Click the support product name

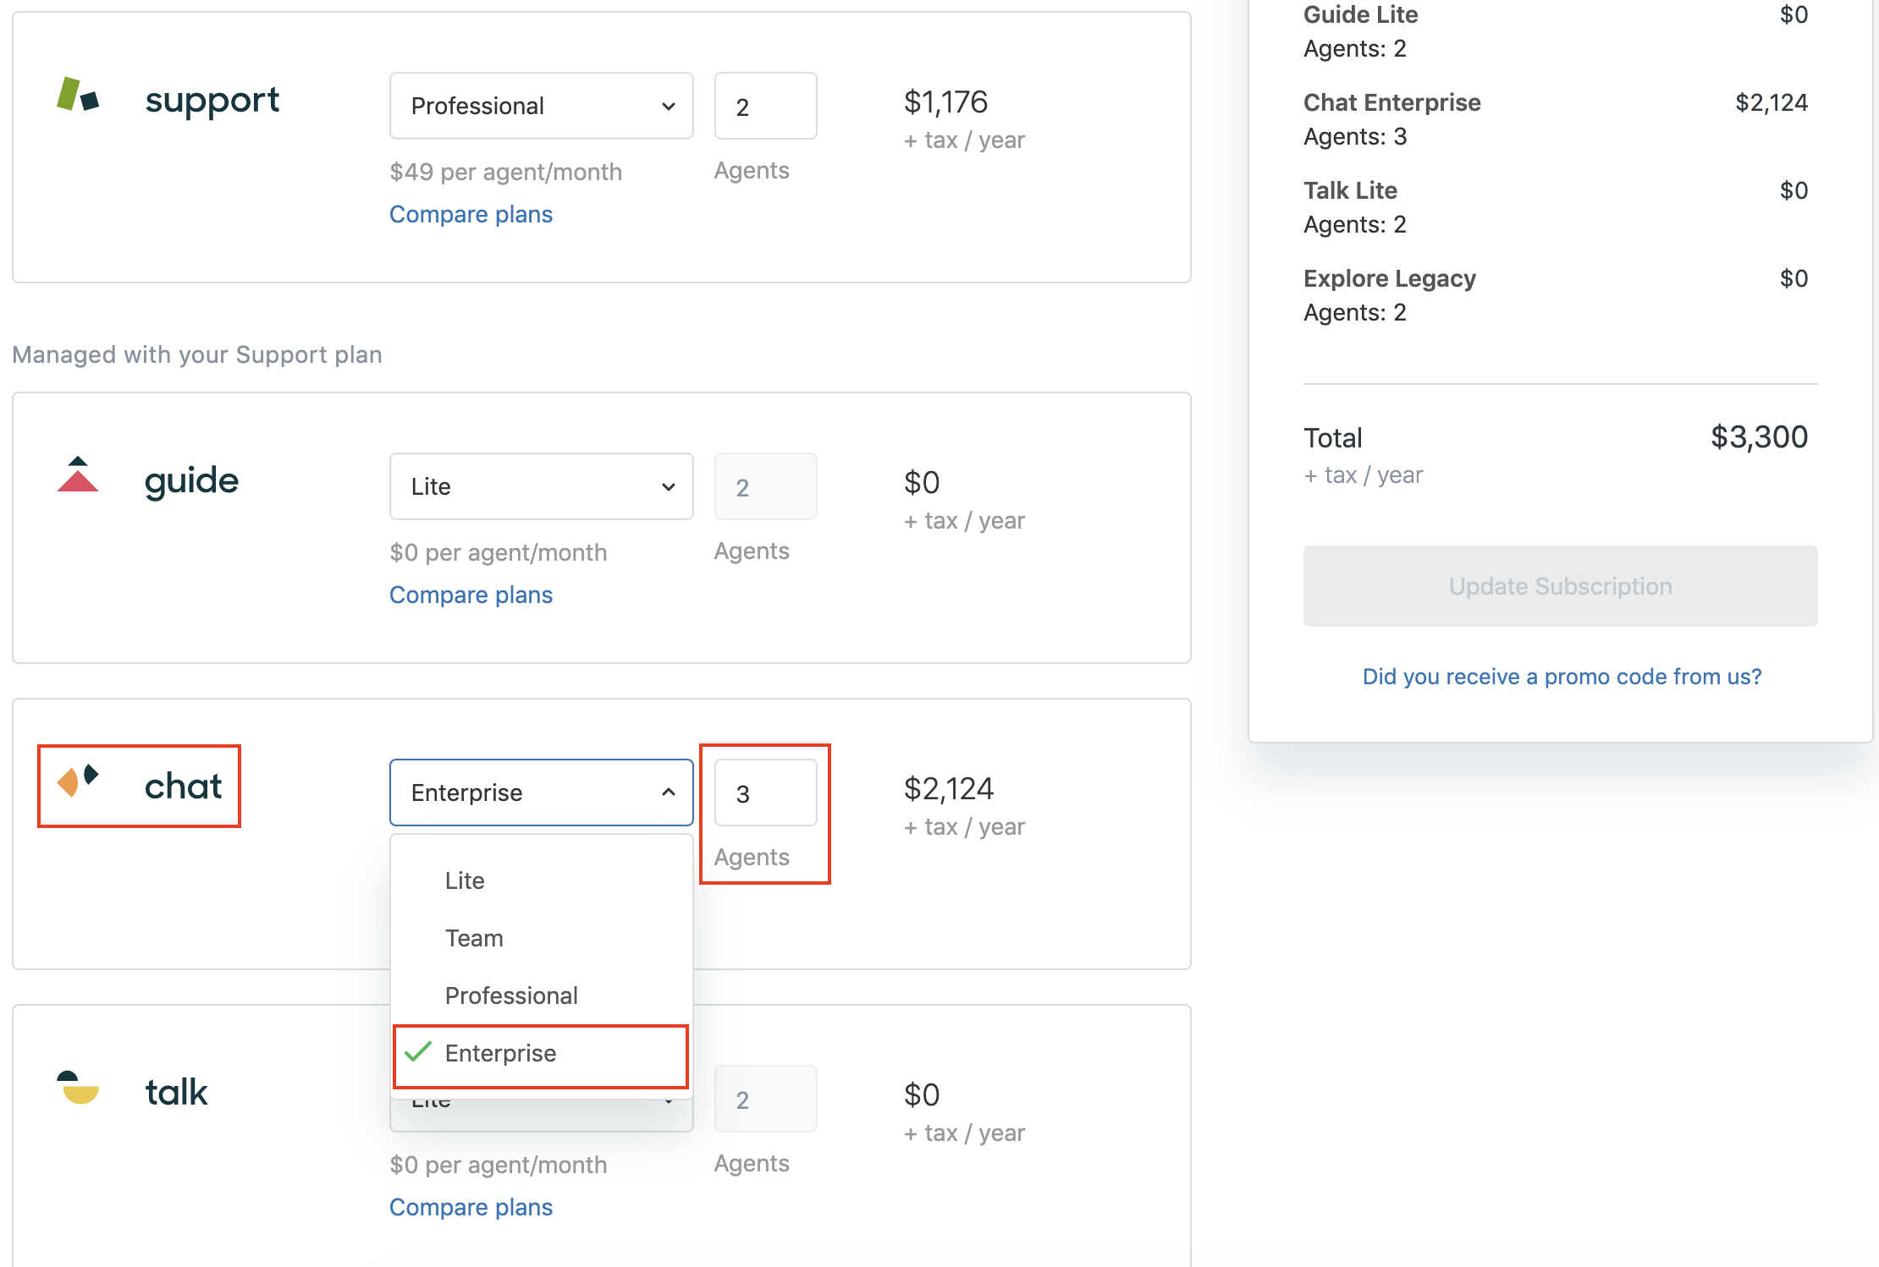point(212,101)
